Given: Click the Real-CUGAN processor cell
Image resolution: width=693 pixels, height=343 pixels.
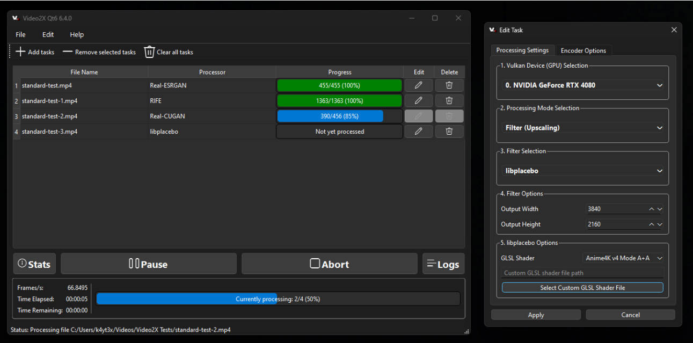Looking at the screenshot, I should tap(212, 116).
